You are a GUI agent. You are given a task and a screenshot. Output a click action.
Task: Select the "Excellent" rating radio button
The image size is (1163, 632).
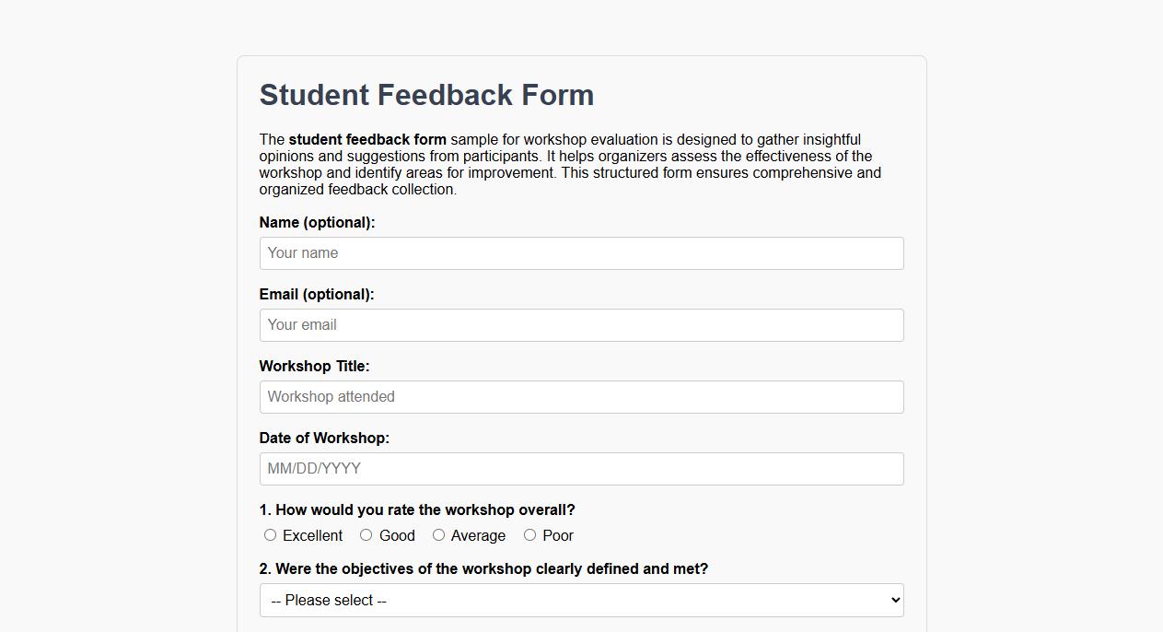[x=270, y=534]
